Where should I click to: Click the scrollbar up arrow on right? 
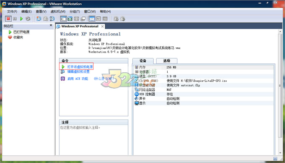tap(280, 32)
